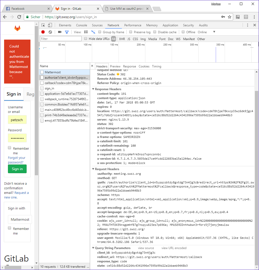Viewport: 259px width, 270px height.
Task: Open the Chrome main menu
Action: tap(254, 17)
